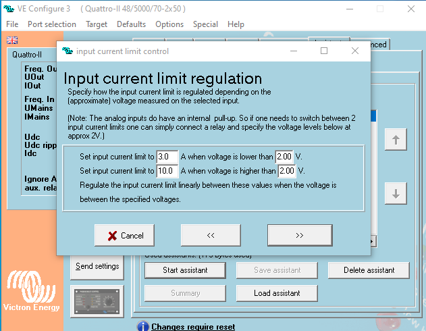Click the dialog icon in input current limit control title
This screenshot has height=331, width=426.
click(x=67, y=51)
